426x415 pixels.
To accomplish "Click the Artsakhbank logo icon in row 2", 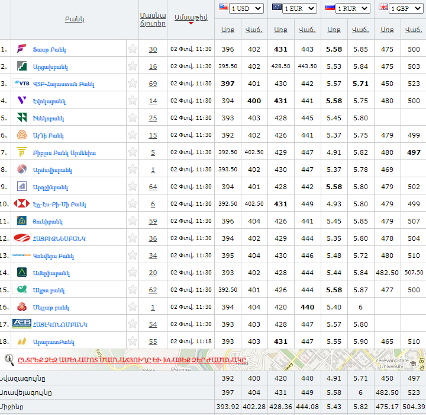I will (22, 66).
